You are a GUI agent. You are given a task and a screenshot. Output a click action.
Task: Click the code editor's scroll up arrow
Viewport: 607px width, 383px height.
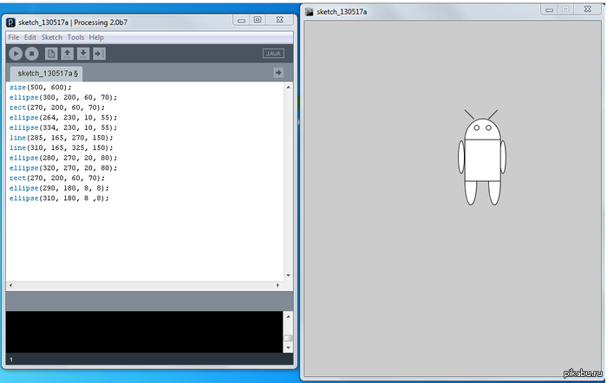pyautogui.click(x=289, y=88)
